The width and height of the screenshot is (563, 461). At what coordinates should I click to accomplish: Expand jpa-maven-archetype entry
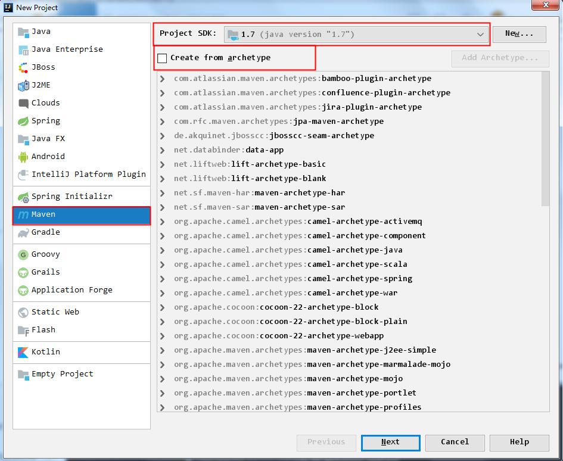click(x=162, y=122)
